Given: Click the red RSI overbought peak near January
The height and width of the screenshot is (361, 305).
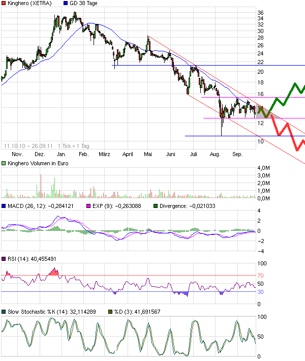Looking at the screenshot, I should [54, 272].
